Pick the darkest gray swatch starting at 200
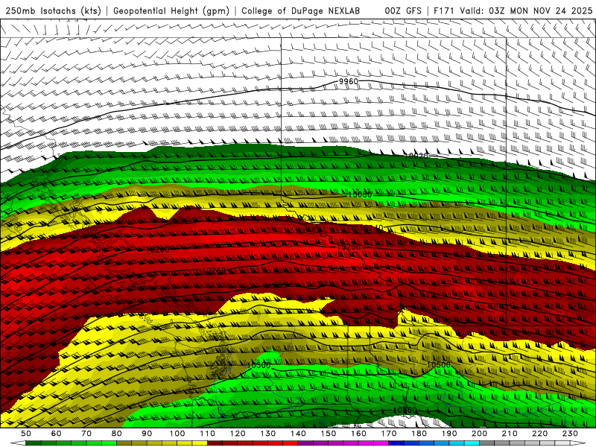Screen dimensions: 596x447 [x=487, y=443]
